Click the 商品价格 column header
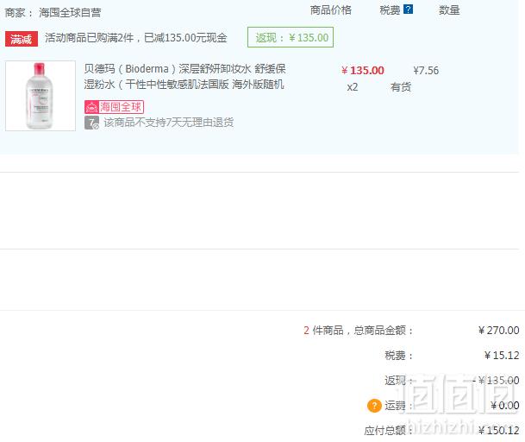The width and height of the screenshot is (525, 442). (331, 10)
